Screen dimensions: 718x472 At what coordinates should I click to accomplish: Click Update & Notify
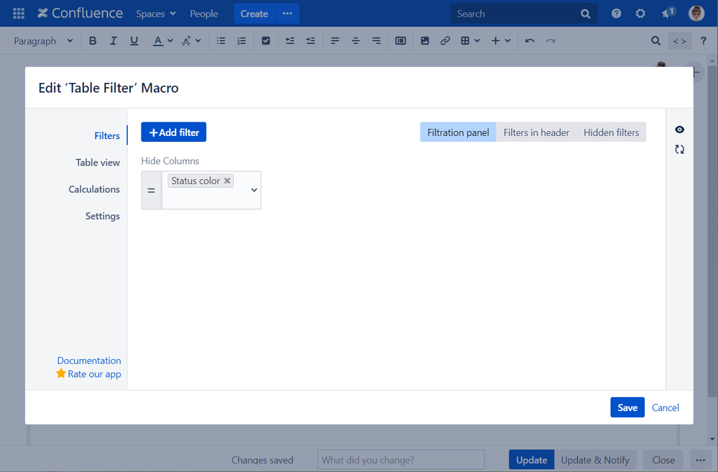tap(595, 460)
